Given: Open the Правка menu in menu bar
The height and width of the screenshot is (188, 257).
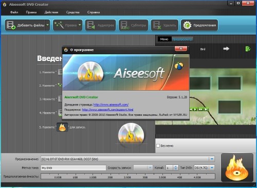Looking at the screenshot, I should 31,12.
